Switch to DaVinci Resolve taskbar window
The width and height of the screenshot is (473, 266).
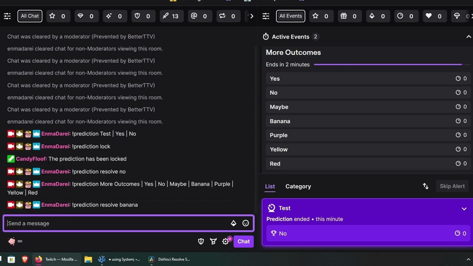point(169,259)
